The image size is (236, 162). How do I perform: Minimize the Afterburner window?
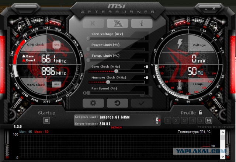coord(206,9)
